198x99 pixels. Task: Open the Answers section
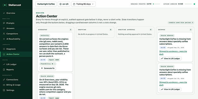(16, 29)
